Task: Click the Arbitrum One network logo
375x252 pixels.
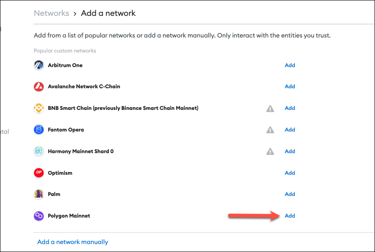Action: click(x=39, y=65)
